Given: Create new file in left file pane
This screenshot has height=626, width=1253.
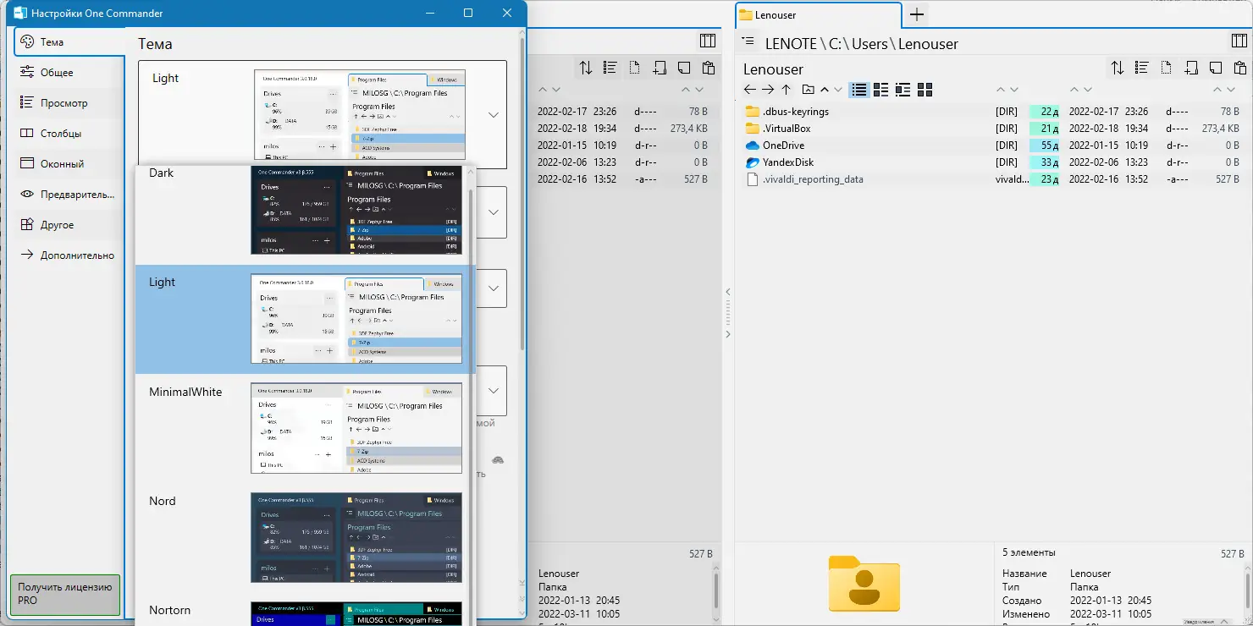Looking at the screenshot, I should pos(635,68).
